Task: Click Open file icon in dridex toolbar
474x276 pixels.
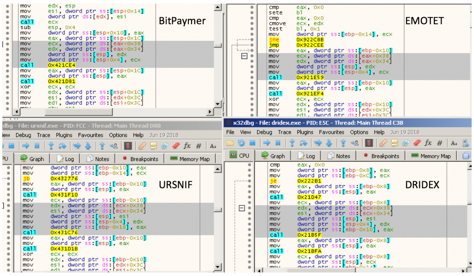Action: pos(230,144)
